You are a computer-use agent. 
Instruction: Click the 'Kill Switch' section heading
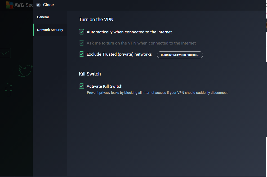[90, 74]
